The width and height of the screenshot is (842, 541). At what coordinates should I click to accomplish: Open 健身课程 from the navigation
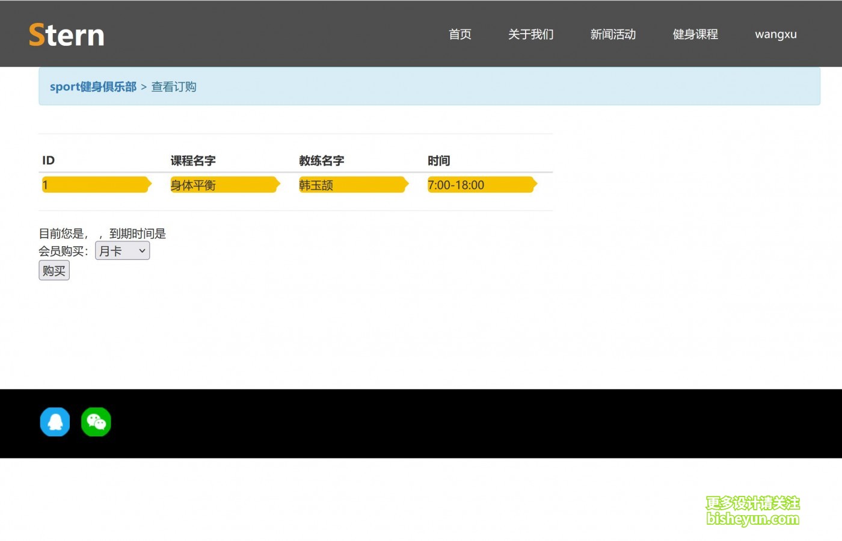tap(695, 34)
